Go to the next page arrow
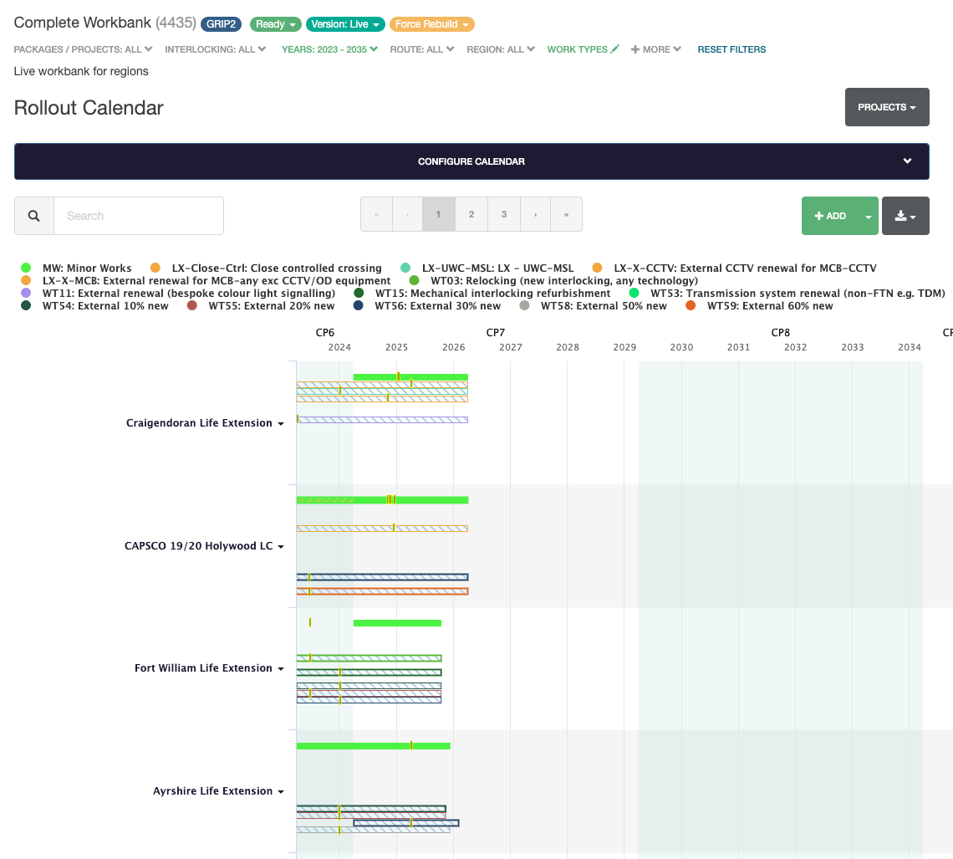Screen dimensions: 953x859 536,215
